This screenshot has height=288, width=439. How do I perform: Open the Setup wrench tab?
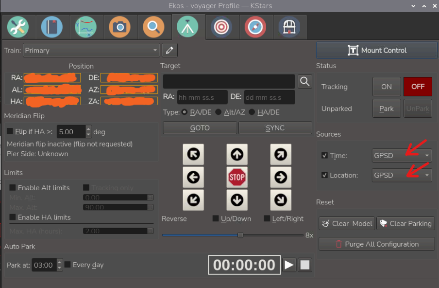(17, 27)
